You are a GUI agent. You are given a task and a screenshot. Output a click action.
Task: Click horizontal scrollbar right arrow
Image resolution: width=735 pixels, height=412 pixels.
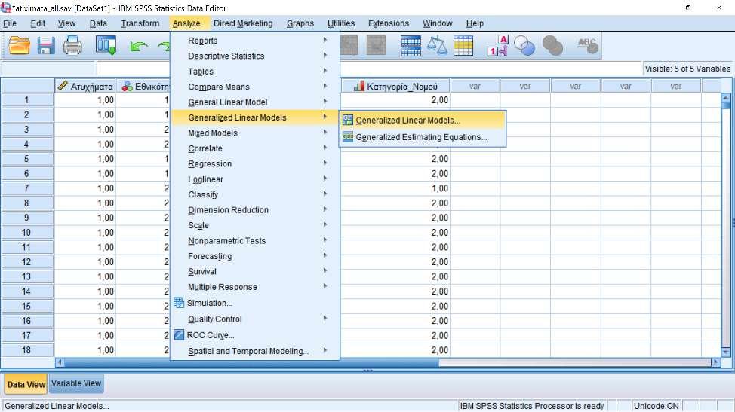715,362
